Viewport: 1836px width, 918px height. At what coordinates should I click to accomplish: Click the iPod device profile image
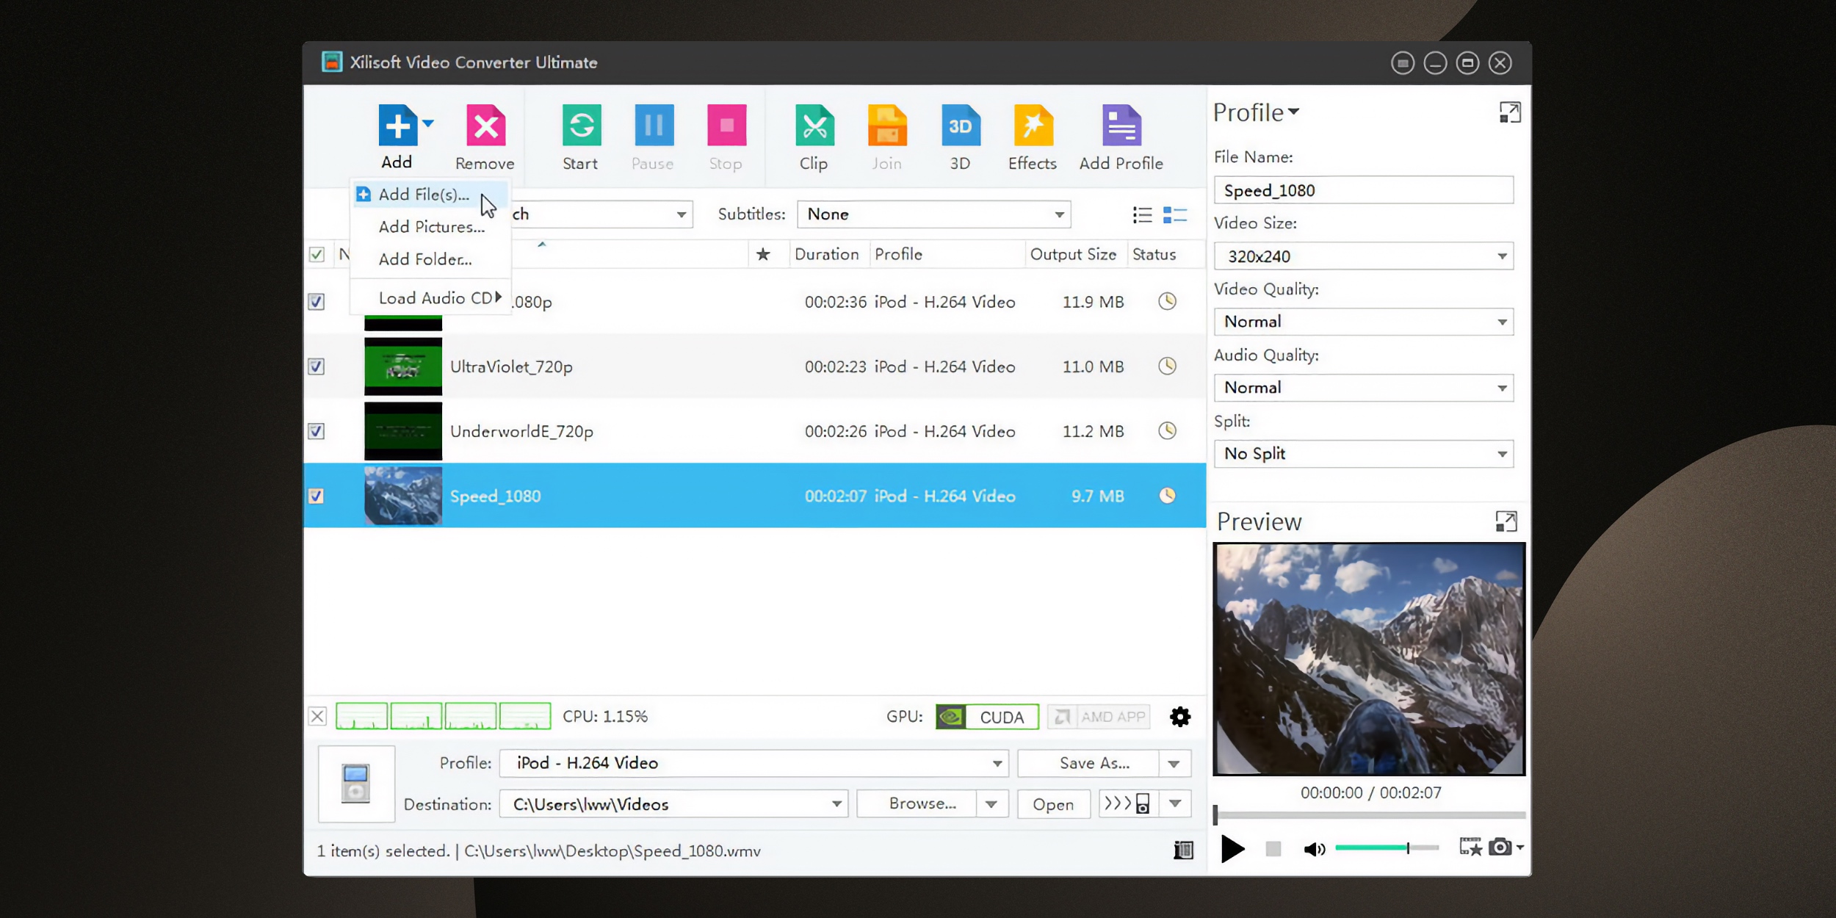pos(356,784)
